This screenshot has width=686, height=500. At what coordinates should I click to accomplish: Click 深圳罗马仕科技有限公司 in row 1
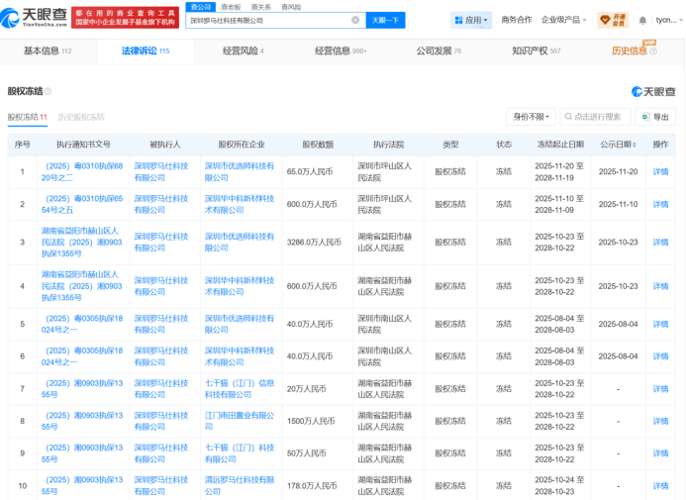pos(161,172)
